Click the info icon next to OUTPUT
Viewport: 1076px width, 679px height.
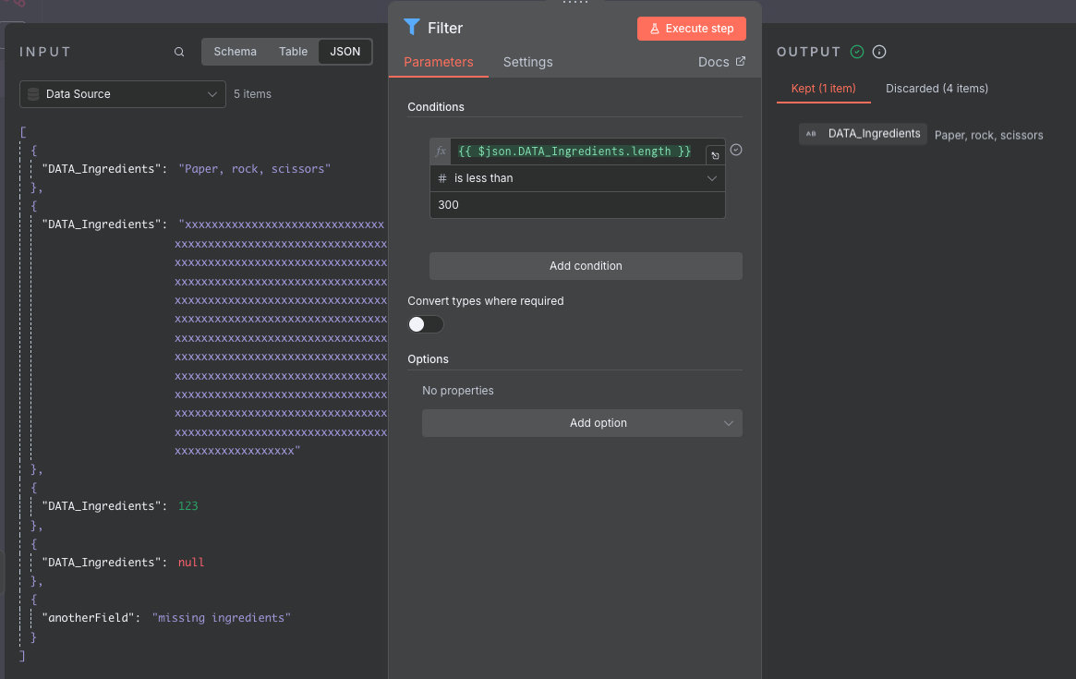pyautogui.click(x=879, y=52)
